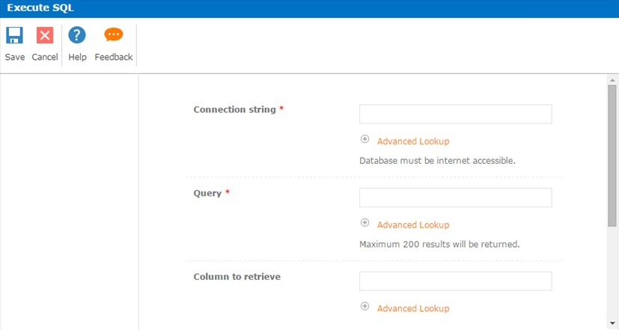Open Advanced Lookup for Column to retrieve
This screenshot has width=619, height=330.
click(413, 309)
